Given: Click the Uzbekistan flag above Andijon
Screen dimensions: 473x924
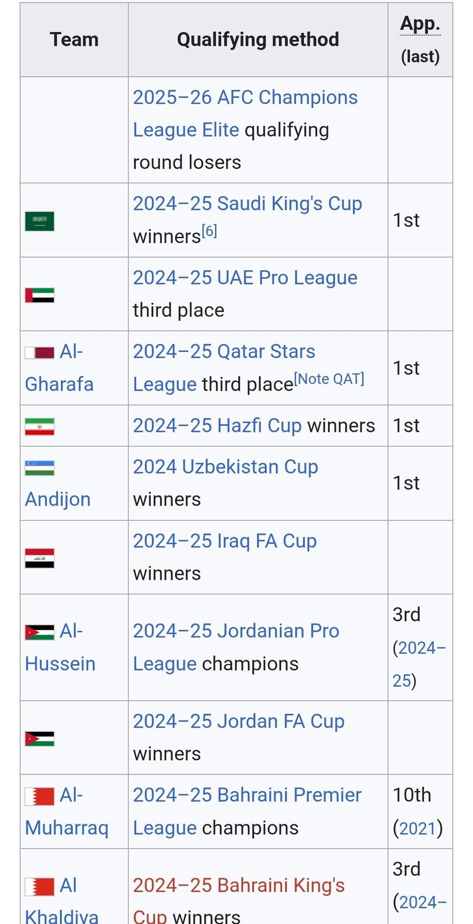Looking at the screenshot, I should [x=40, y=468].
